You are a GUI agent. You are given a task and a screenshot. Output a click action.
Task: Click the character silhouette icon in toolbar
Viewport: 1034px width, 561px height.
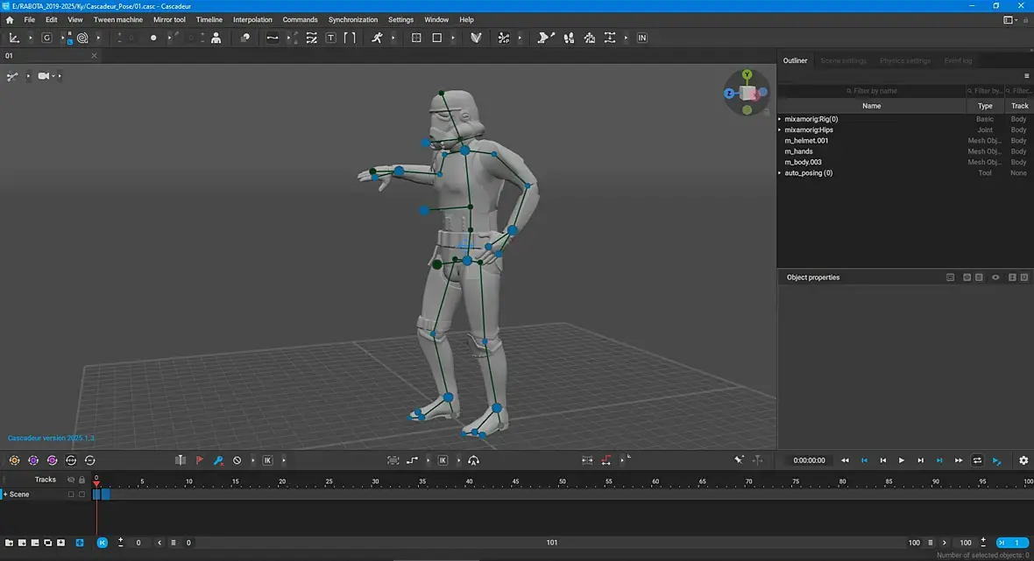(x=216, y=38)
